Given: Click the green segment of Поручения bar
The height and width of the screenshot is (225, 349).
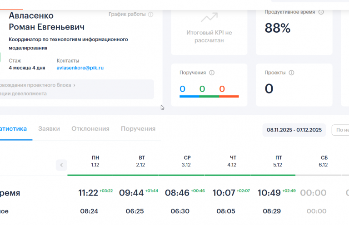Looking at the screenshot, I should tap(209, 97).
